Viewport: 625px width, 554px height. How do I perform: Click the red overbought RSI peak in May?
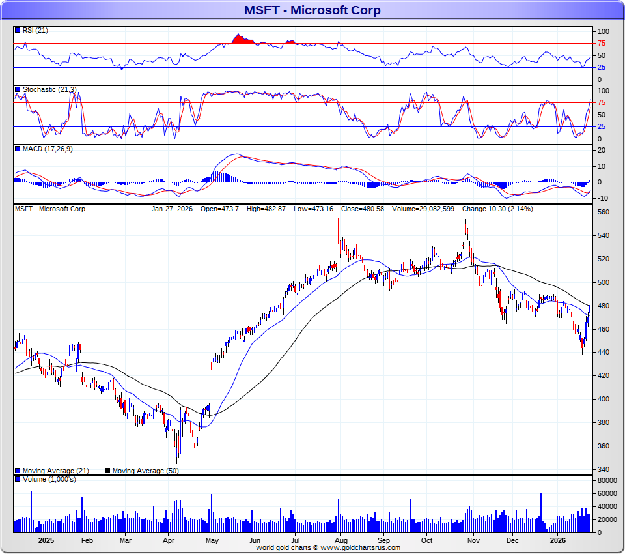coord(242,39)
